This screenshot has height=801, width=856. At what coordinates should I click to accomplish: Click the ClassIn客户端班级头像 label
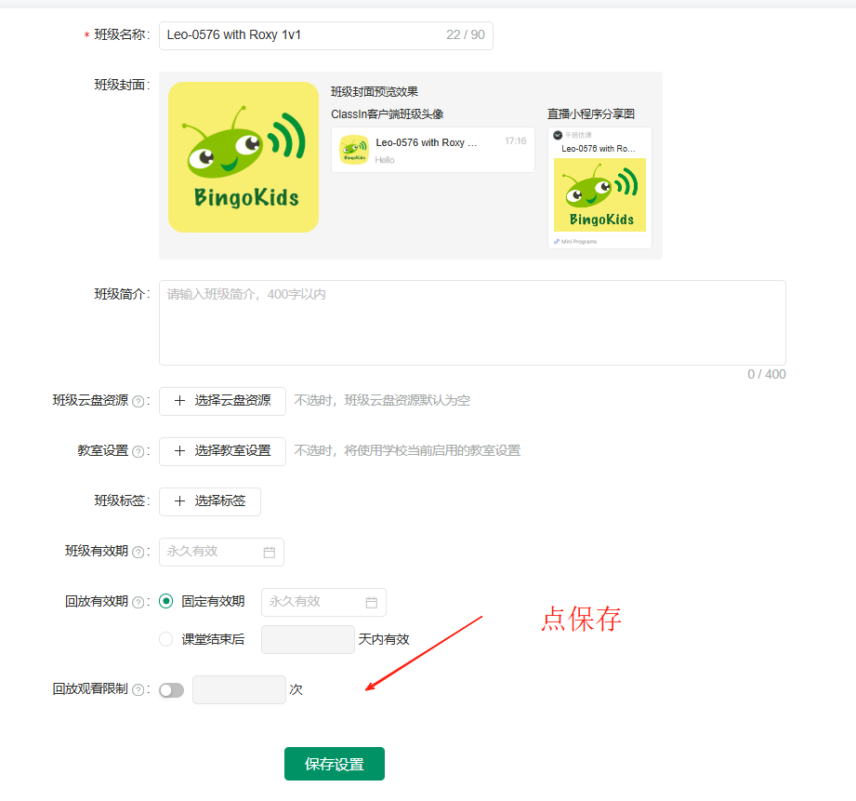tap(387, 114)
